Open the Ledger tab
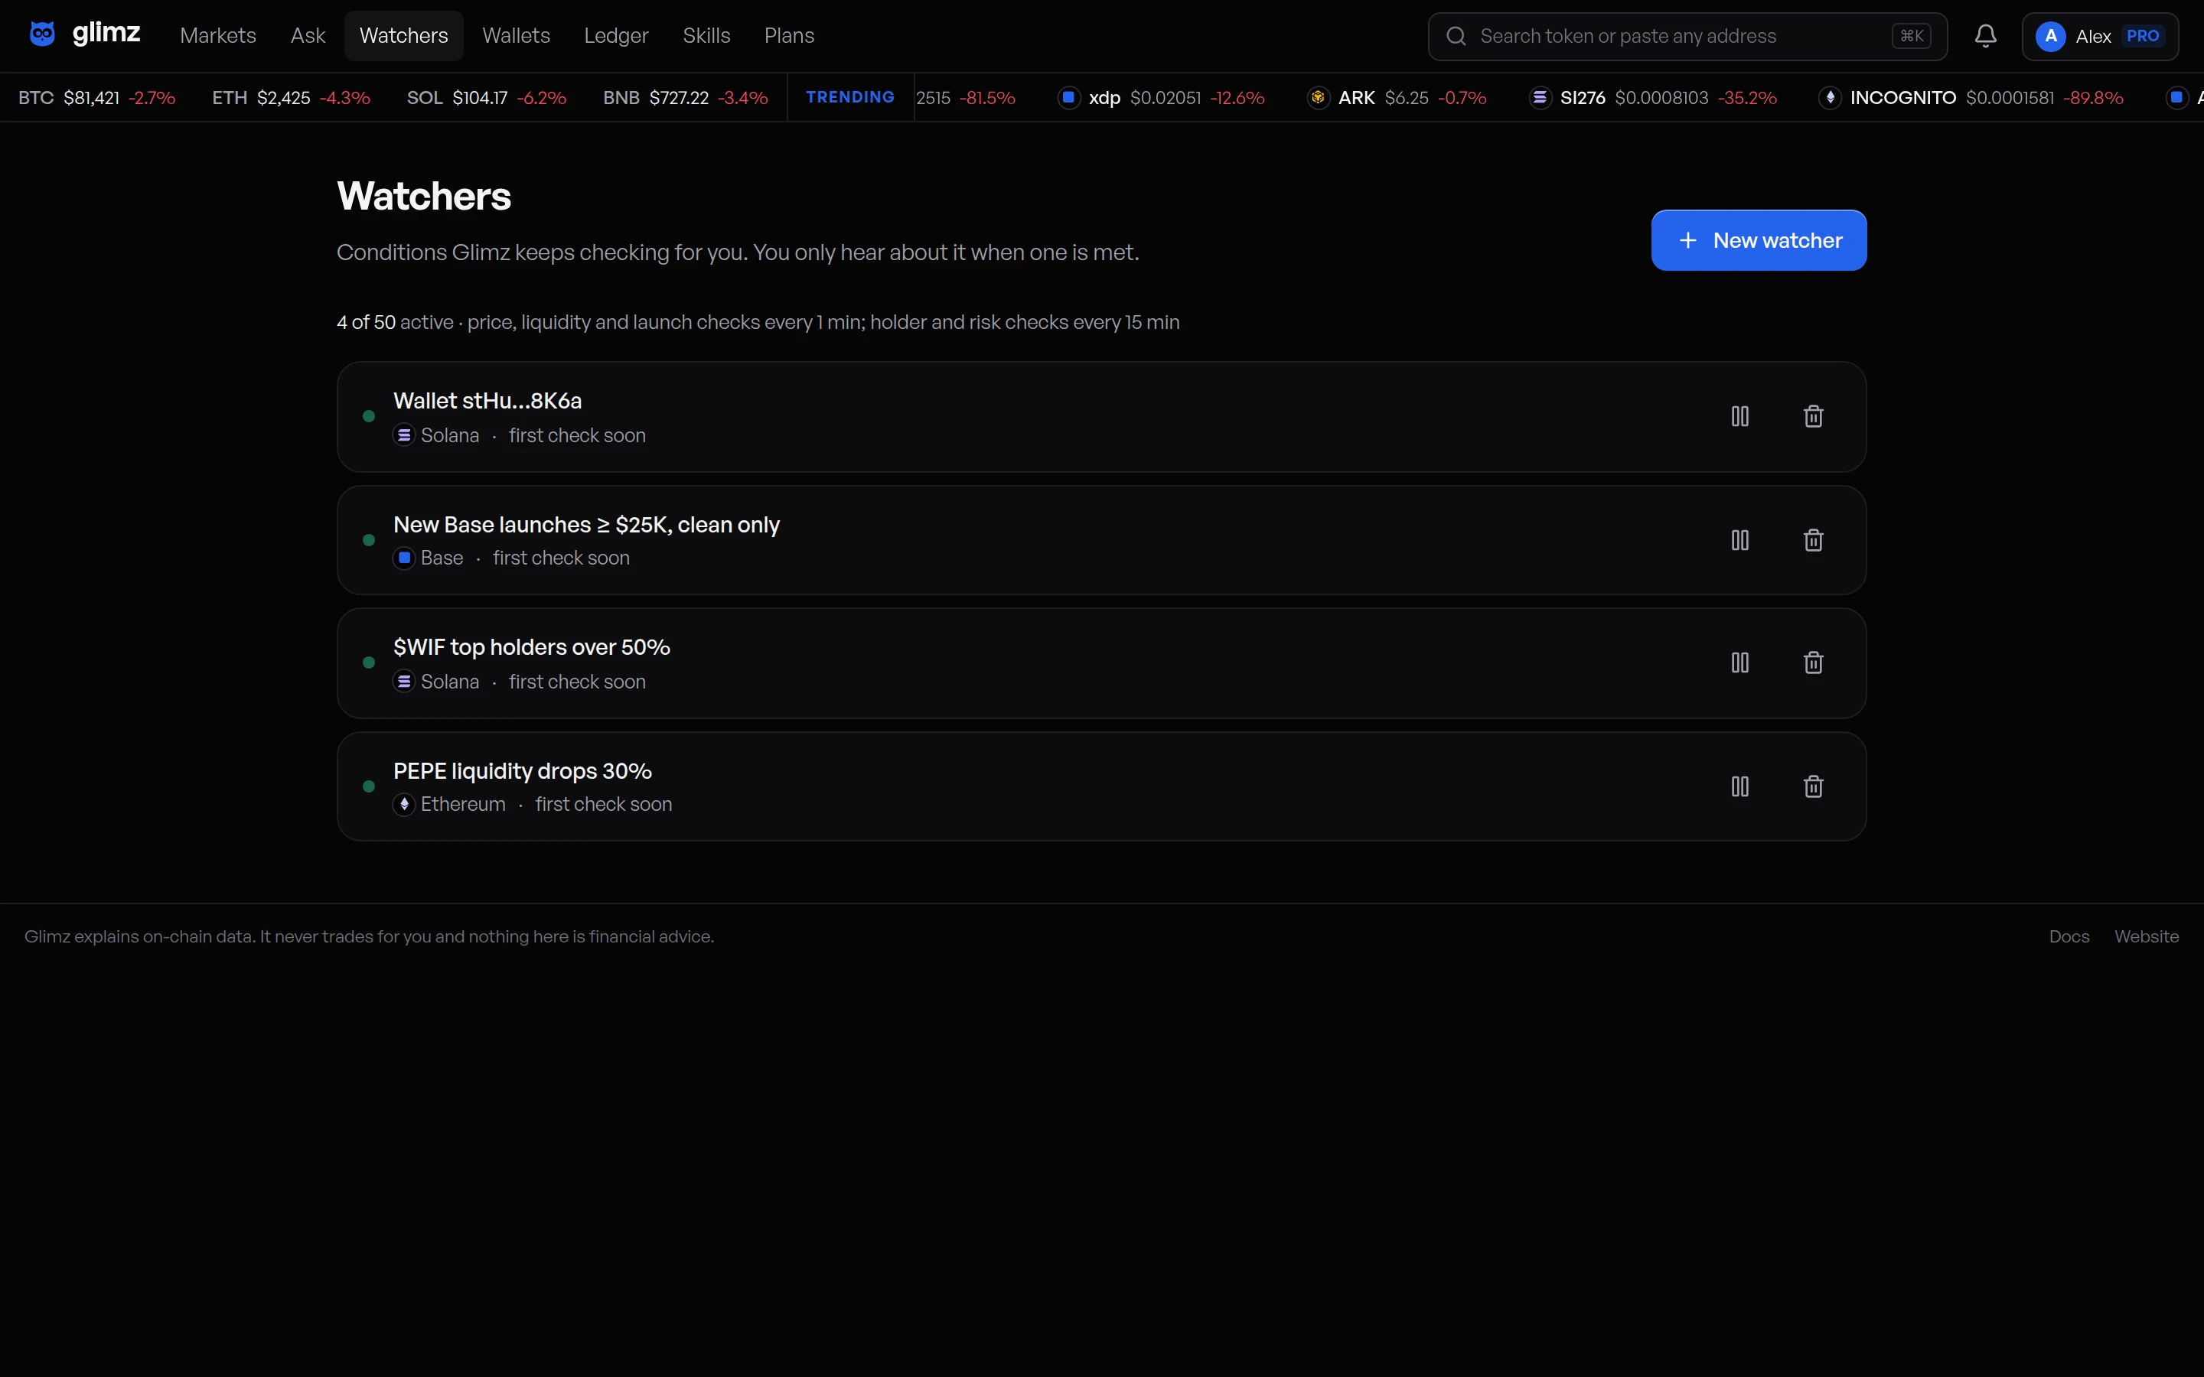Image resolution: width=2204 pixels, height=1377 pixels. coord(615,35)
